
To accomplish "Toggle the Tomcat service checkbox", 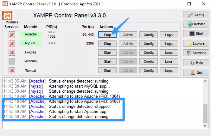I will pyautogui.click(x=12, y=71).
